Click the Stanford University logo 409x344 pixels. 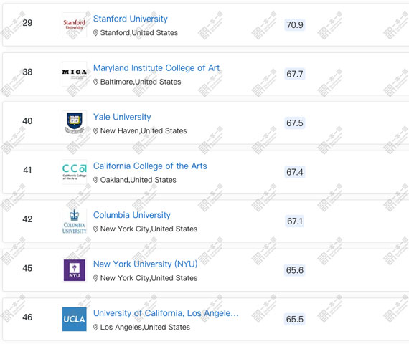(75, 25)
